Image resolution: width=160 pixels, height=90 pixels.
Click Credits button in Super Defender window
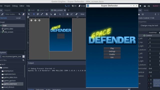[112, 54]
